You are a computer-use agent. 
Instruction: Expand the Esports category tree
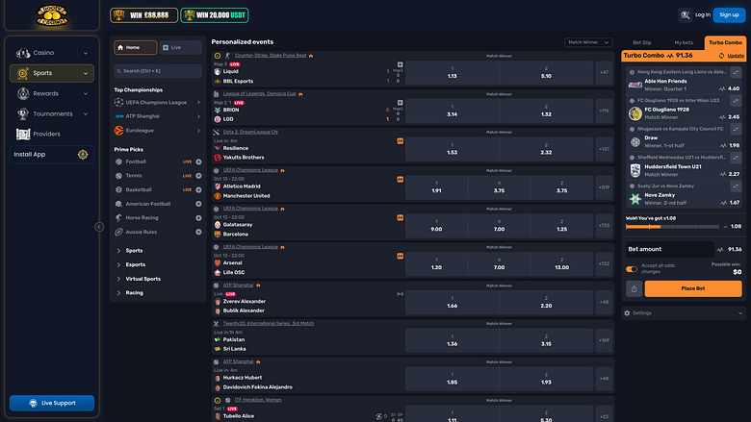click(x=118, y=264)
